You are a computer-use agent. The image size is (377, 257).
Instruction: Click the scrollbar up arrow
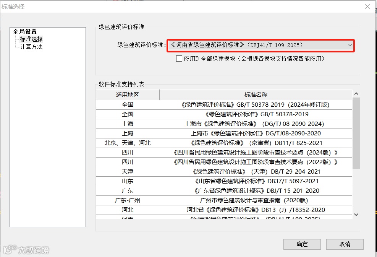click(356, 93)
